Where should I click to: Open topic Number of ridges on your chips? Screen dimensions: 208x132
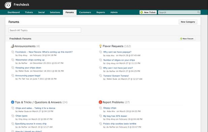point(119,60)
